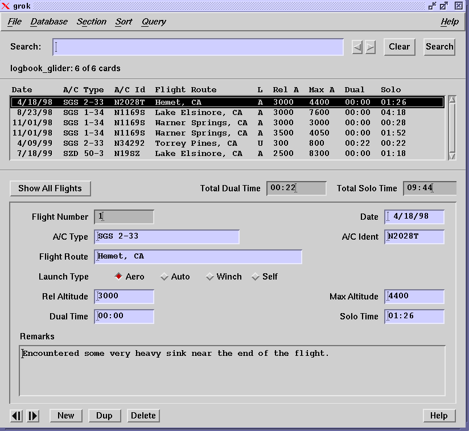Click the Max A column header
This screenshot has width=469, height=431.
(x=322, y=90)
